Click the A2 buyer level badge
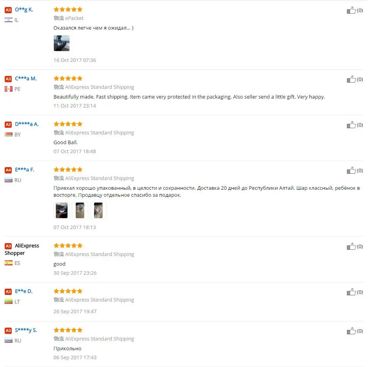Image resolution: width=368 pixels, height=367 pixels. tap(8, 124)
